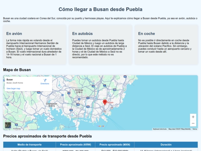The width and height of the screenshot is (201, 151).
Task: Click the Directions arrow icon on map card
Action: point(45,81)
